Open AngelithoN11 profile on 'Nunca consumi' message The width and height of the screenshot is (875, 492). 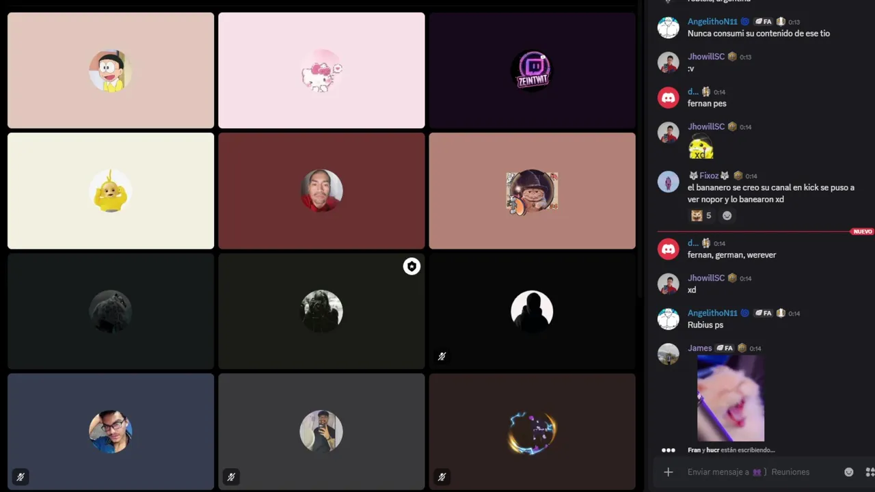click(x=712, y=22)
